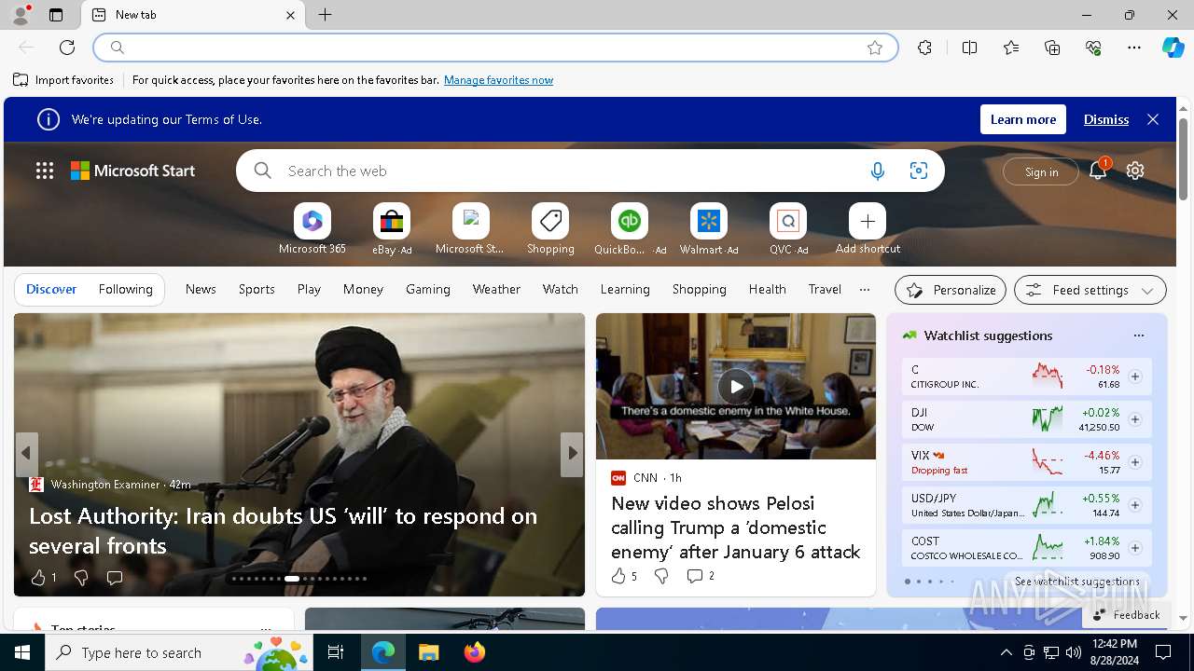Open the Money category

point(363,289)
